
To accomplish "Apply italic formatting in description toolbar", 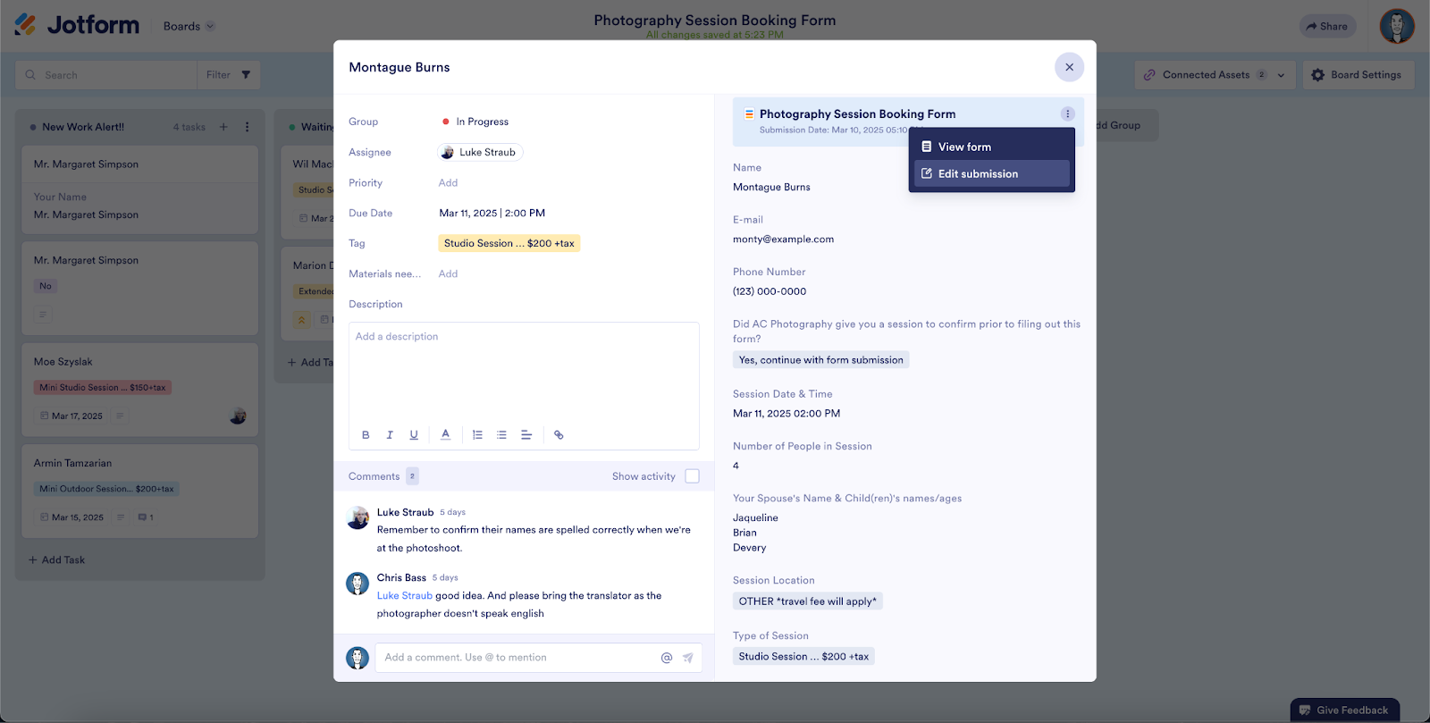I will (x=390, y=435).
